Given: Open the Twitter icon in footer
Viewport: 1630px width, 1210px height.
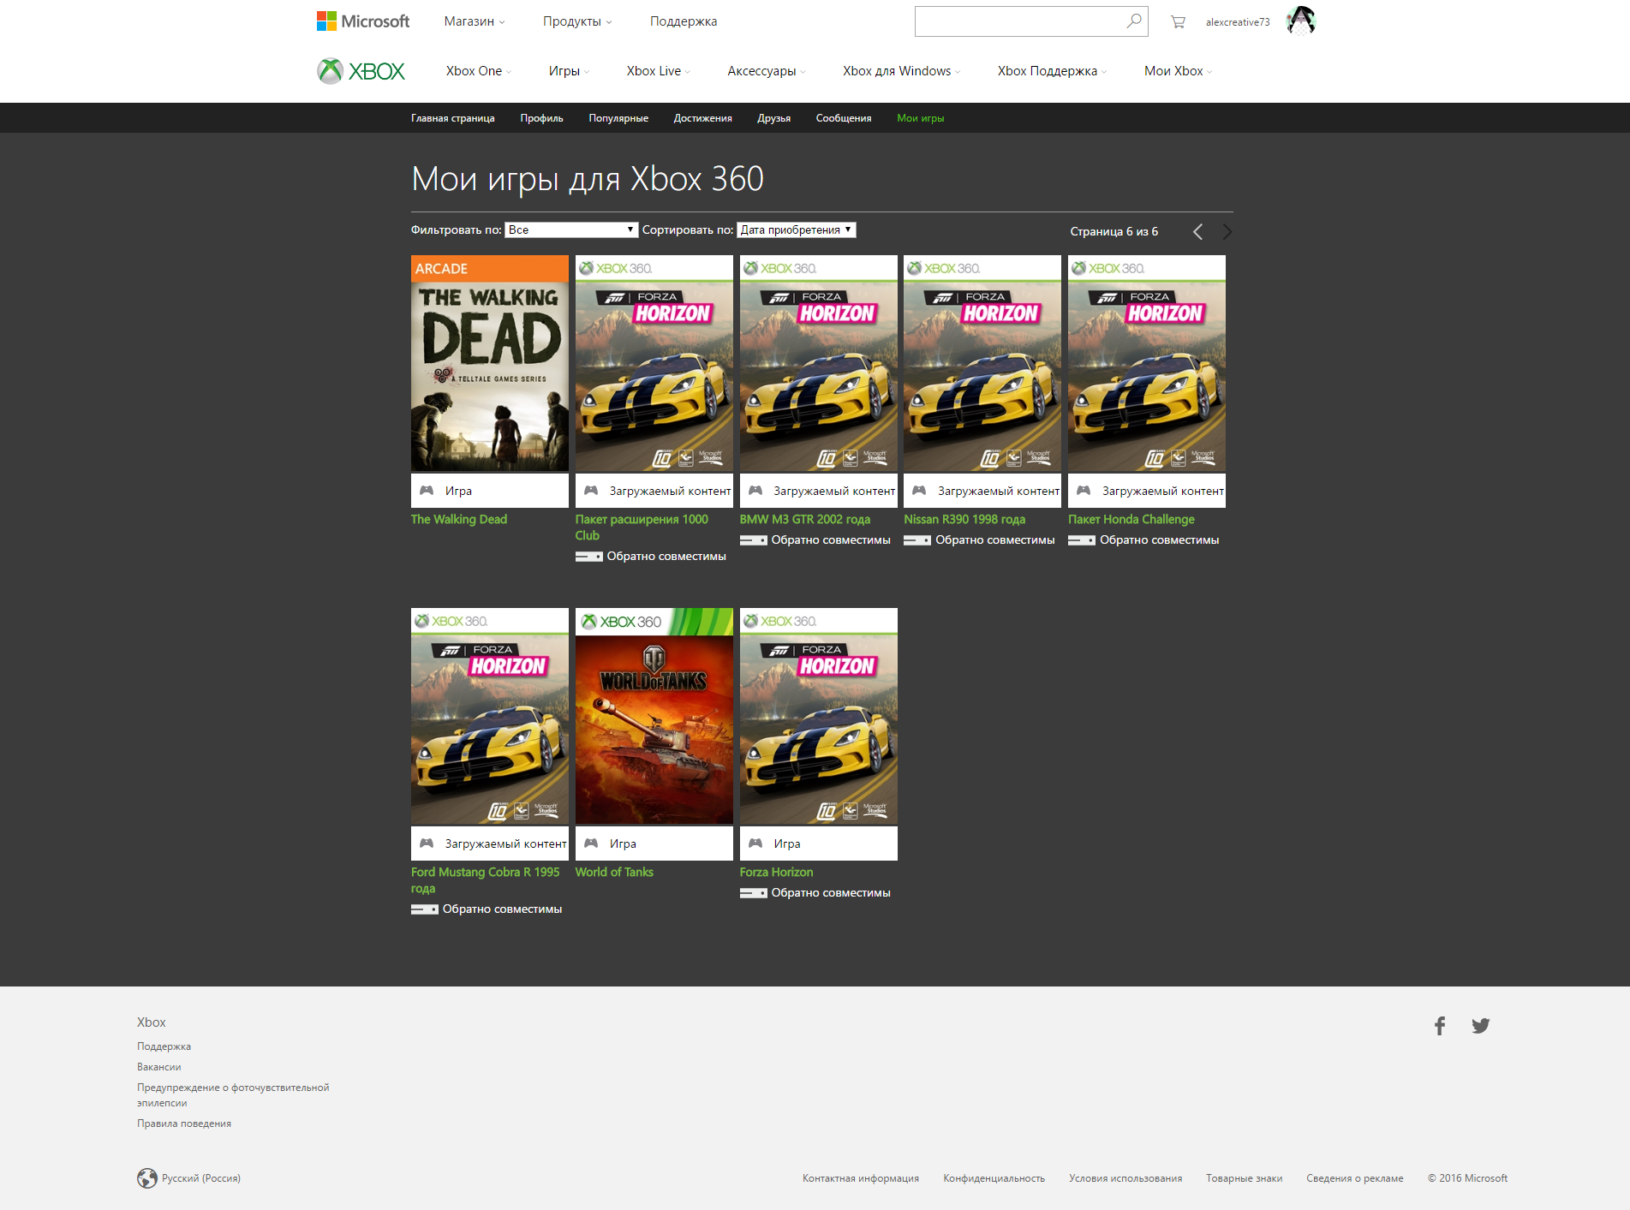Looking at the screenshot, I should pyautogui.click(x=1481, y=1026).
